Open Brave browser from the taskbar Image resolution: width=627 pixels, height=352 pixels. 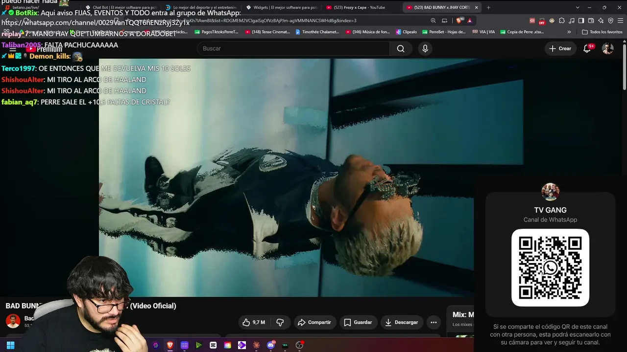(170, 345)
